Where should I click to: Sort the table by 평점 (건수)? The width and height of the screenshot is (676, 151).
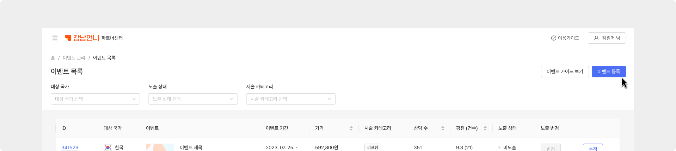click(485, 128)
